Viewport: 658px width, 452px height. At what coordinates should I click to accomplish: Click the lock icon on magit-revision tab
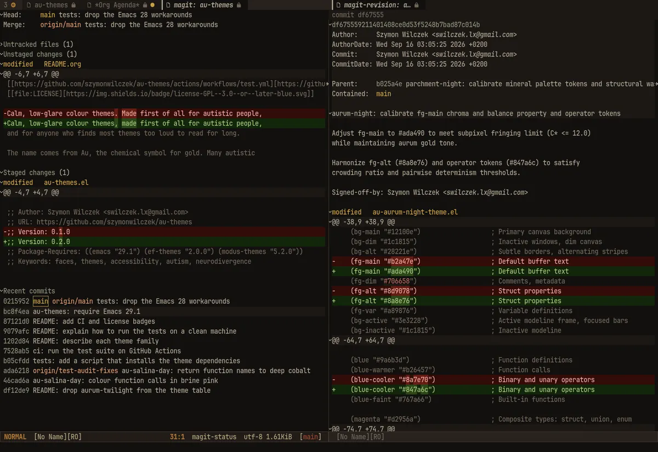point(417,5)
